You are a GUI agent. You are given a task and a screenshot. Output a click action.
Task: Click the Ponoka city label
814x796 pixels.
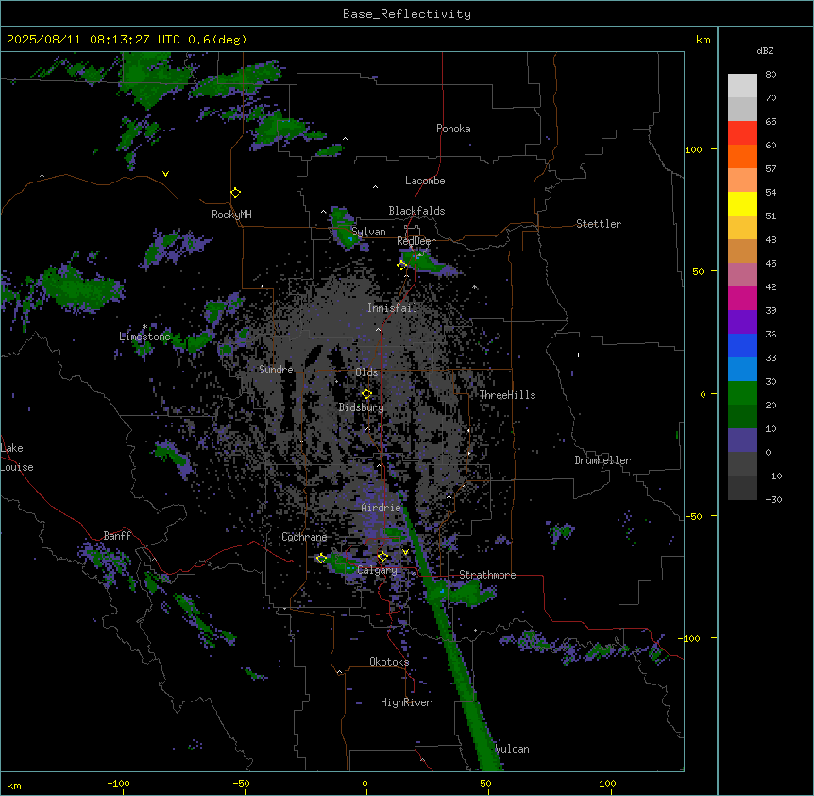pyautogui.click(x=453, y=129)
